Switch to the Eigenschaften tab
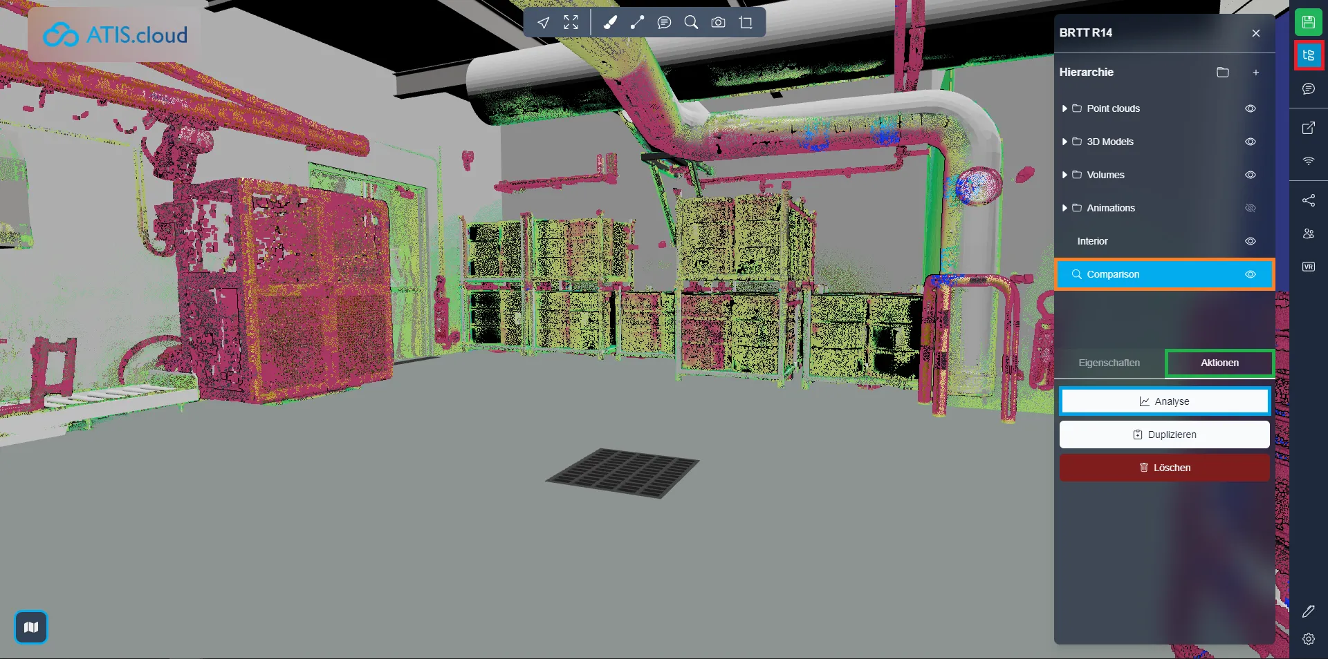 pos(1109,363)
